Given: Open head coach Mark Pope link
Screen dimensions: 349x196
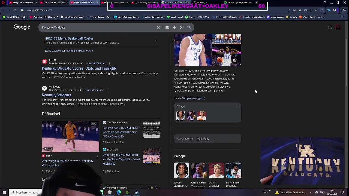Looking at the screenshot, I should tap(203, 139).
